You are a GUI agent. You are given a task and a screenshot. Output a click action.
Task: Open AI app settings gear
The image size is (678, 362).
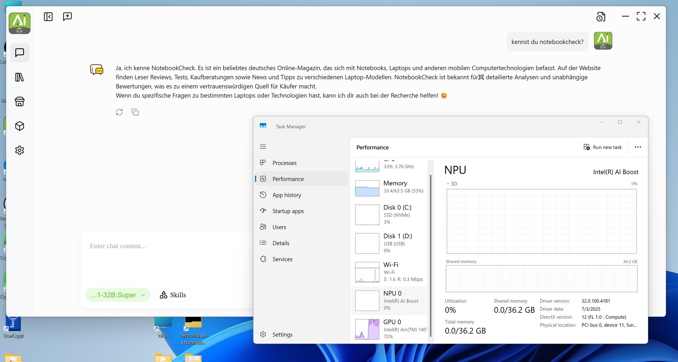(20, 150)
